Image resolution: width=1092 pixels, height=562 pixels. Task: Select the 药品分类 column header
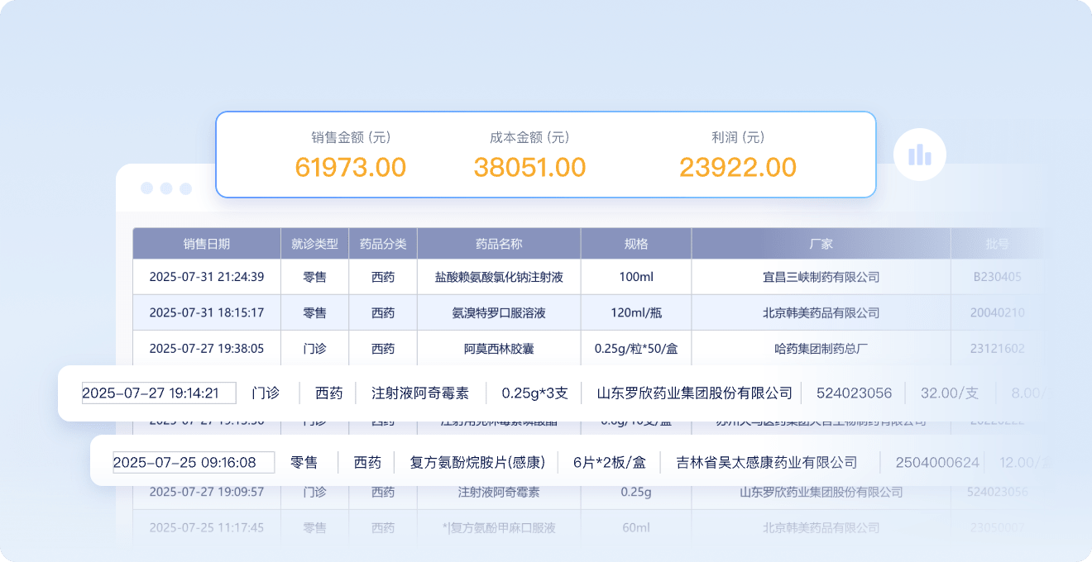click(383, 244)
